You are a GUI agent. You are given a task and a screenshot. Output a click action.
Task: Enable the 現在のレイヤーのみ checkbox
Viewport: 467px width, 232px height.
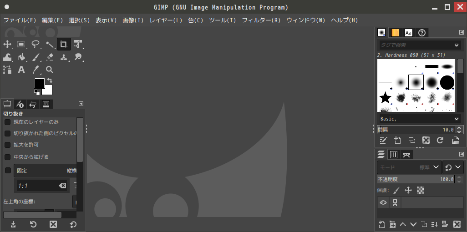pos(8,122)
